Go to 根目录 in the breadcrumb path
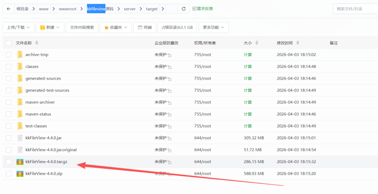 pyautogui.click(x=23, y=9)
